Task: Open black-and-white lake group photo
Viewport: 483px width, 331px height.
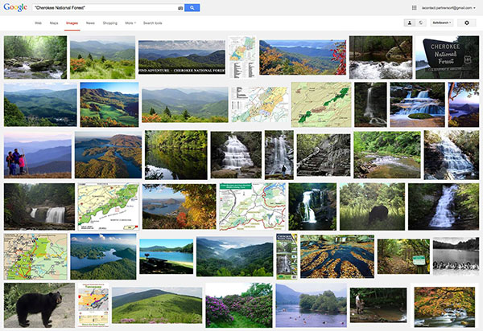Action: (x=456, y=256)
